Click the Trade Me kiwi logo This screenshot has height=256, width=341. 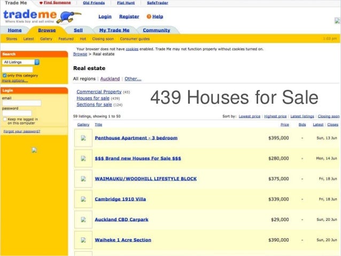click(x=42, y=17)
